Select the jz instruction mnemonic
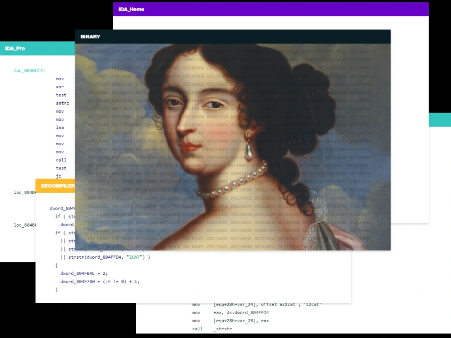This screenshot has width=451, height=338. point(59,176)
